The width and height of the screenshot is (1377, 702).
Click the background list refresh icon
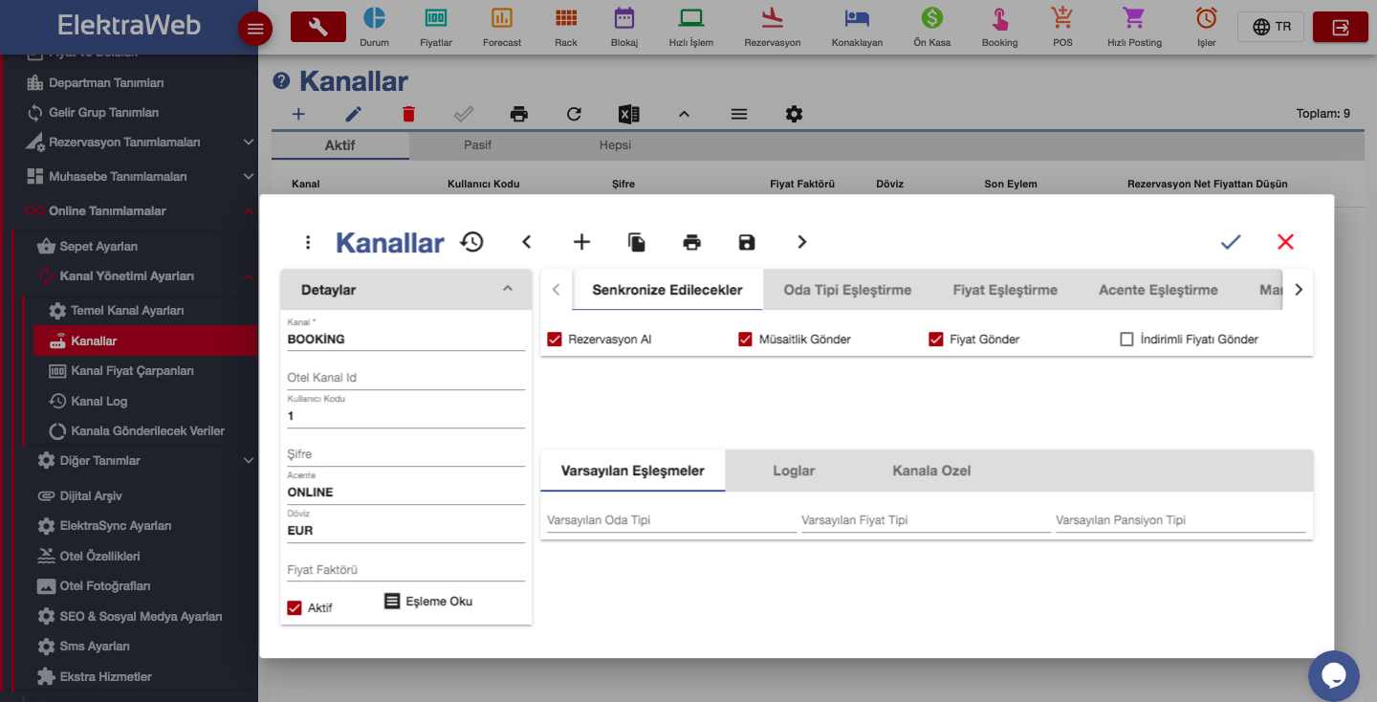click(574, 114)
